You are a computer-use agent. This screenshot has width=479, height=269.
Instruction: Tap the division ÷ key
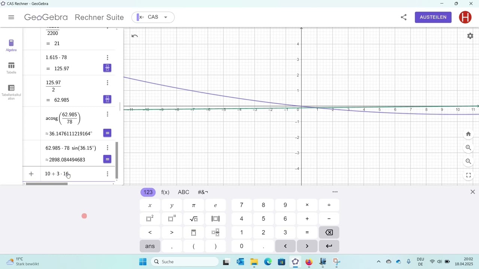329,205
